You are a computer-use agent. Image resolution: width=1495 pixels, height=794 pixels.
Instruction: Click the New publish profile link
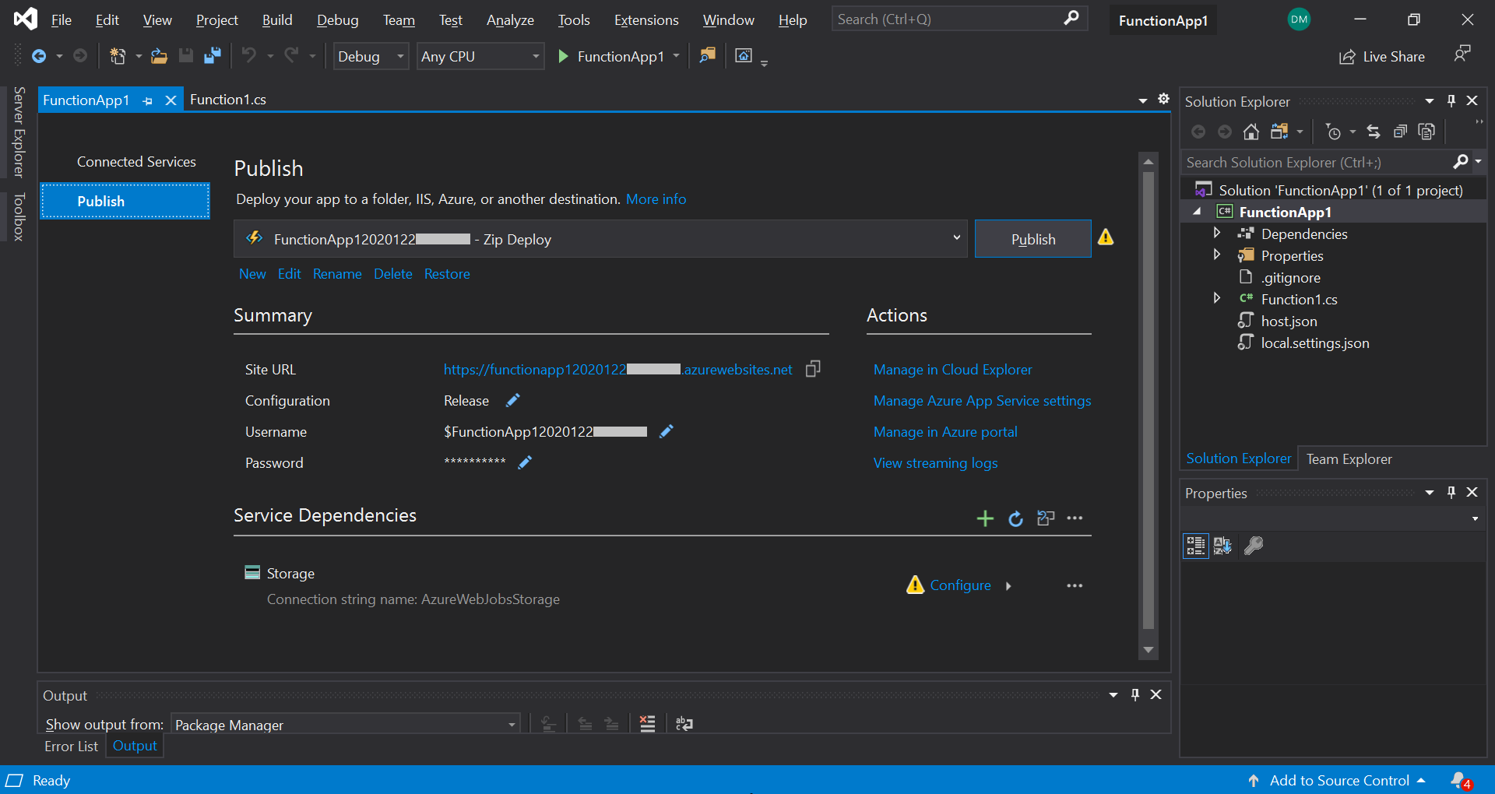click(252, 274)
